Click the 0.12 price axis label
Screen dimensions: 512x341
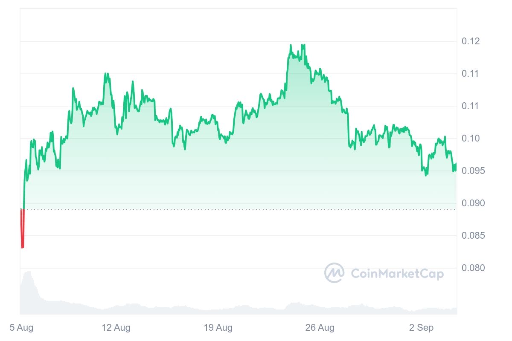(471, 41)
